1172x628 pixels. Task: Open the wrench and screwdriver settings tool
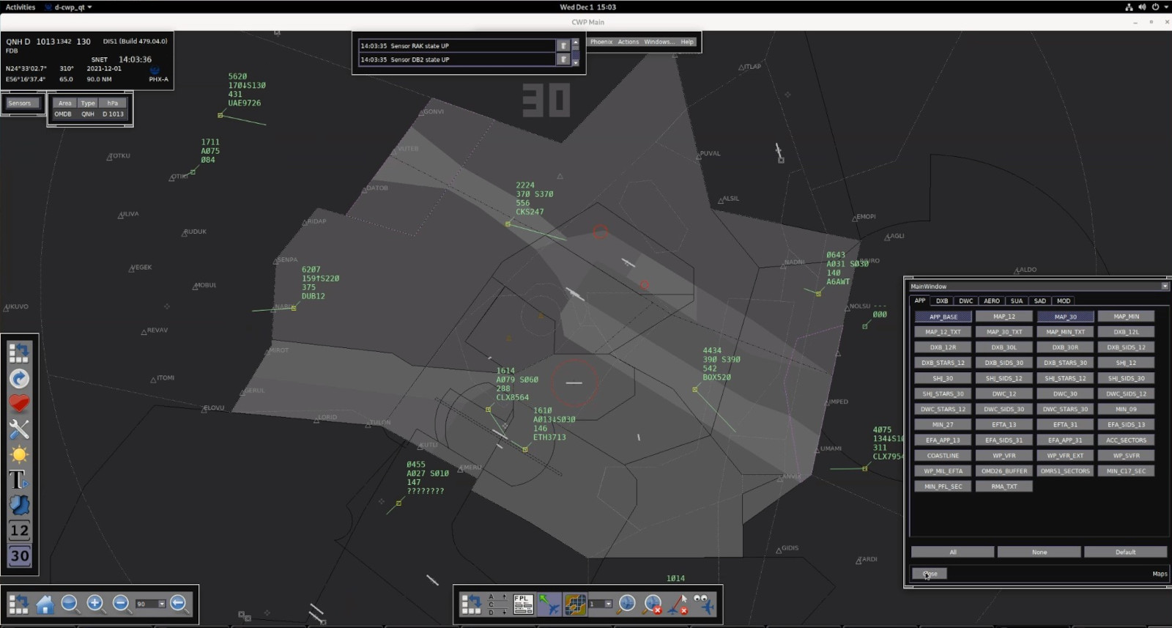(19, 429)
